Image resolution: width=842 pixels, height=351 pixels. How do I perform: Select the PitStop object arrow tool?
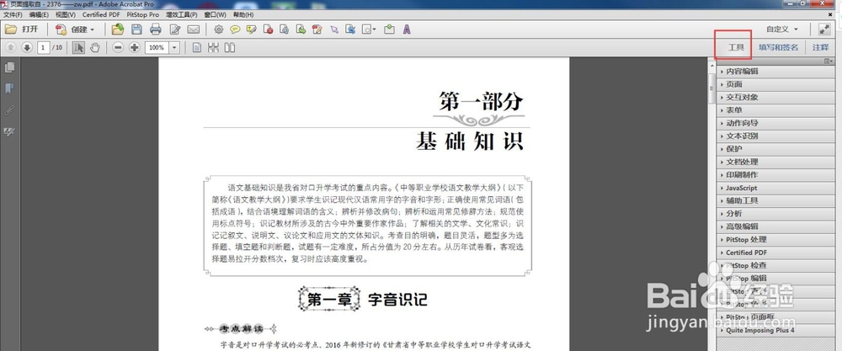pyautogui.click(x=334, y=29)
